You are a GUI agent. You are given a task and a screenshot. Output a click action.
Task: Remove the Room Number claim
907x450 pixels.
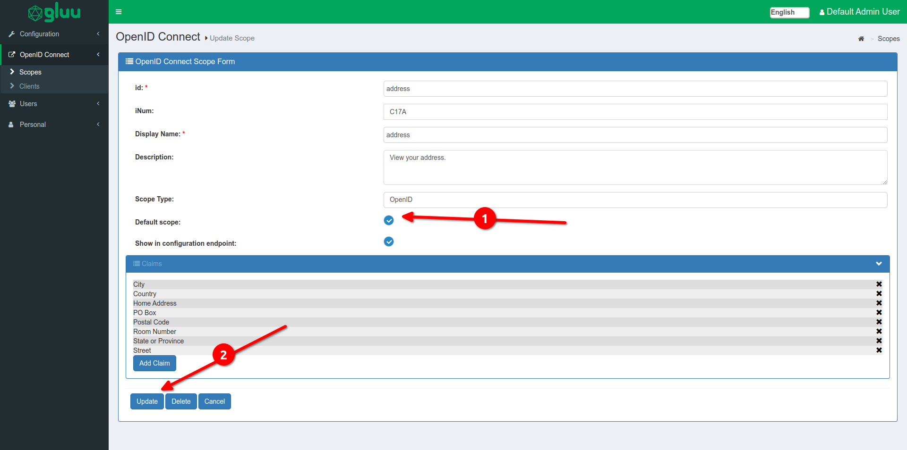(879, 331)
